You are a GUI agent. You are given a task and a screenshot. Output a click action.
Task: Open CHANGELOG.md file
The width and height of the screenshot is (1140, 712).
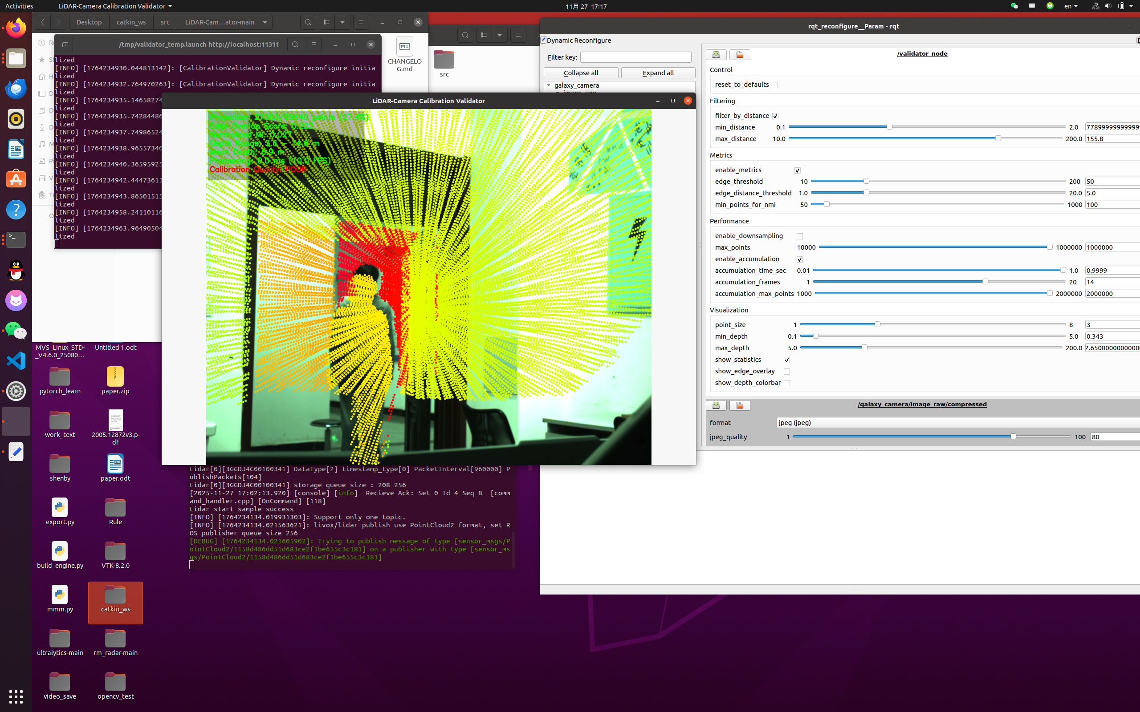pyautogui.click(x=405, y=55)
